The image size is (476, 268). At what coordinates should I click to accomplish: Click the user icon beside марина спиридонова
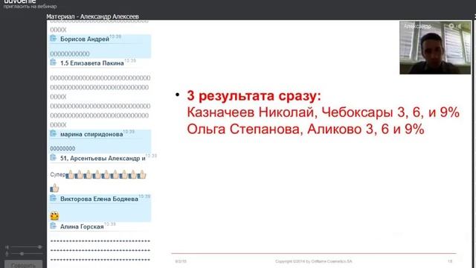coord(54,133)
